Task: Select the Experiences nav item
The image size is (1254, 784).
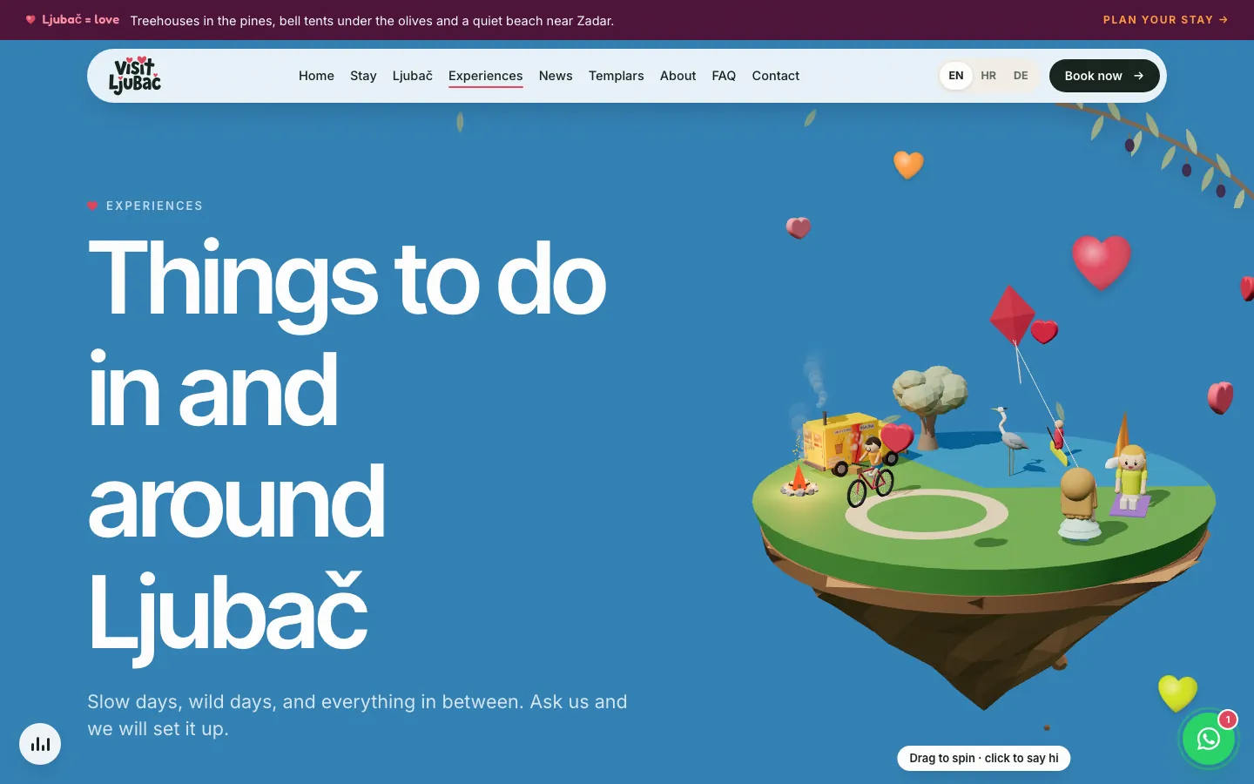Action: point(486,76)
